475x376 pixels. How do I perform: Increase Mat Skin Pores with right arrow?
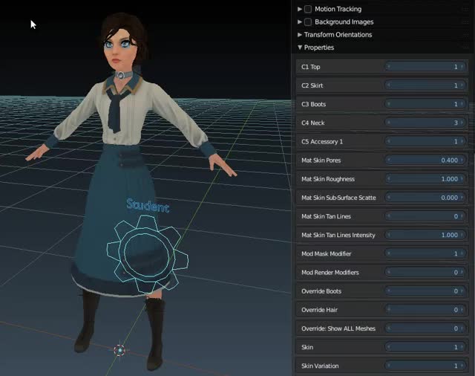[x=462, y=160]
